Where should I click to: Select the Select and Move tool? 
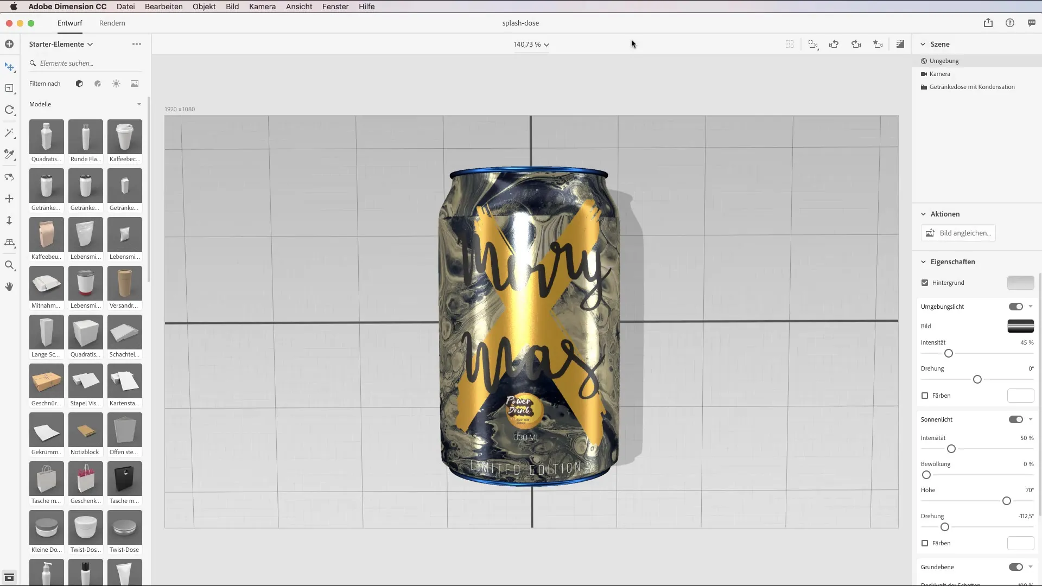click(9, 67)
